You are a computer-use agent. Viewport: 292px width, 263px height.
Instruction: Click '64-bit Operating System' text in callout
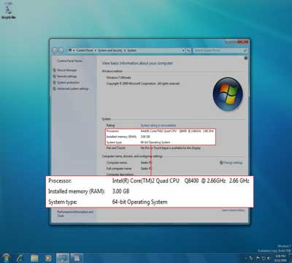(139, 202)
